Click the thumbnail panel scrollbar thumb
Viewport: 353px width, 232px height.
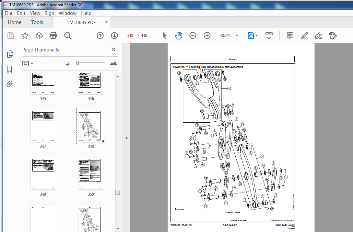coord(118,193)
